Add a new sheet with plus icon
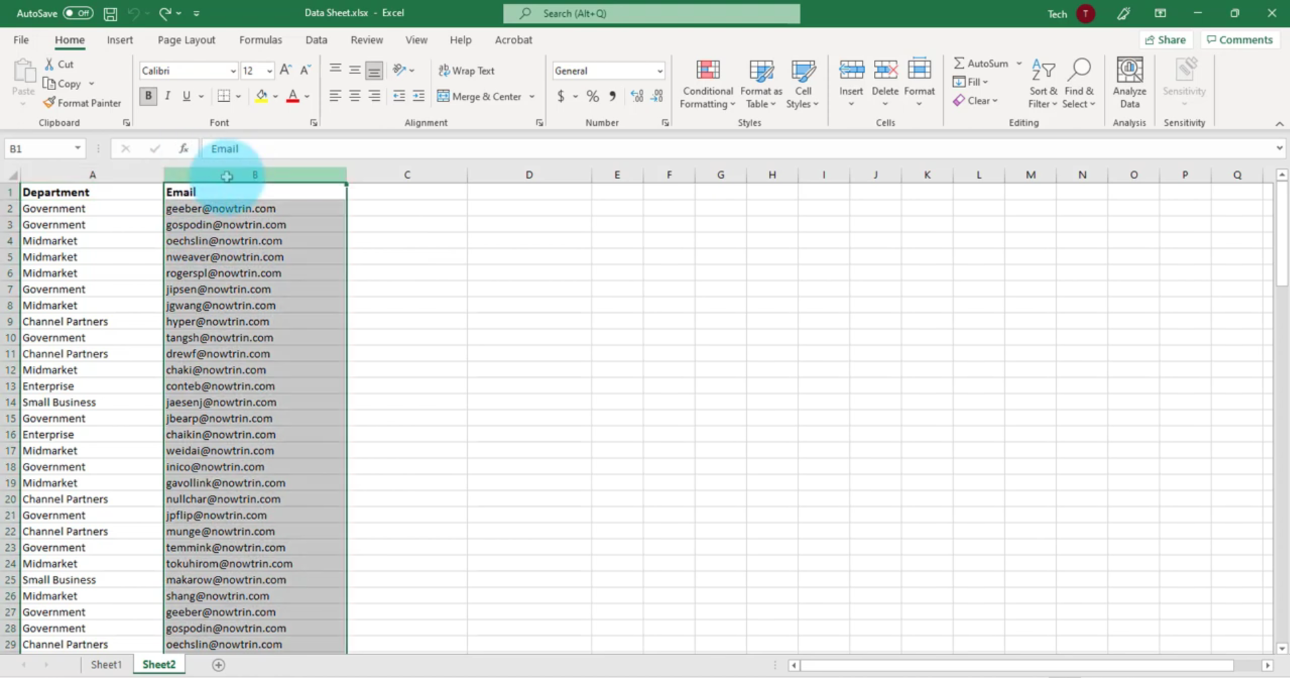The width and height of the screenshot is (1290, 678). pyautogui.click(x=218, y=665)
